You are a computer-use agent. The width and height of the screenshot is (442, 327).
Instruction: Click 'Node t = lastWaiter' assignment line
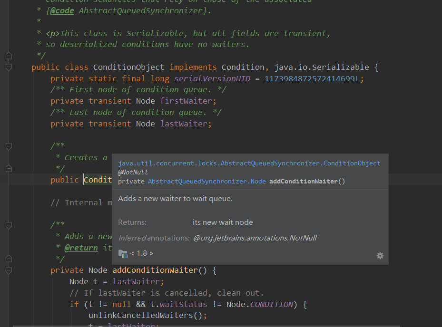click(x=117, y=282)
